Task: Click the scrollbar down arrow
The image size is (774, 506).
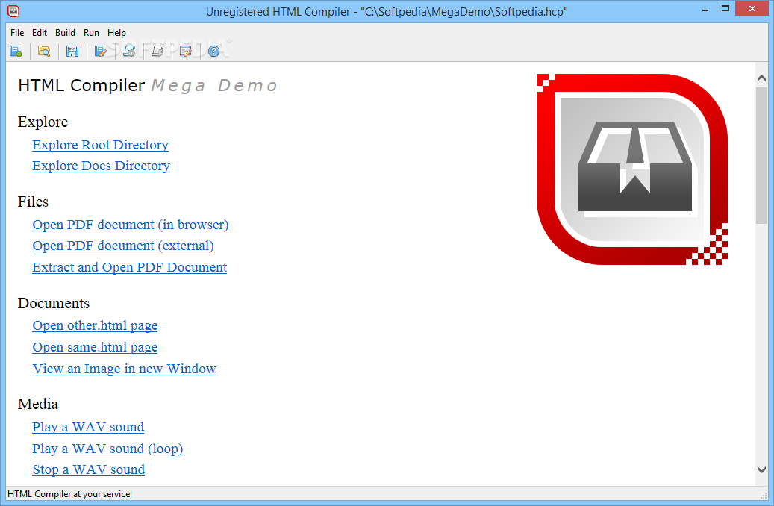Action: (x=761, y=470)
